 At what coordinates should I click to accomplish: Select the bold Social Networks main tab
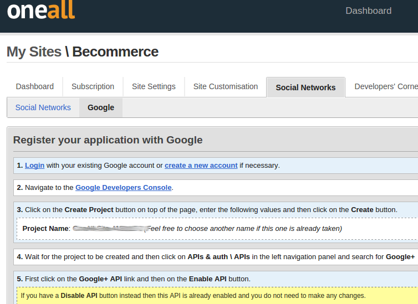tap(305, 87)
